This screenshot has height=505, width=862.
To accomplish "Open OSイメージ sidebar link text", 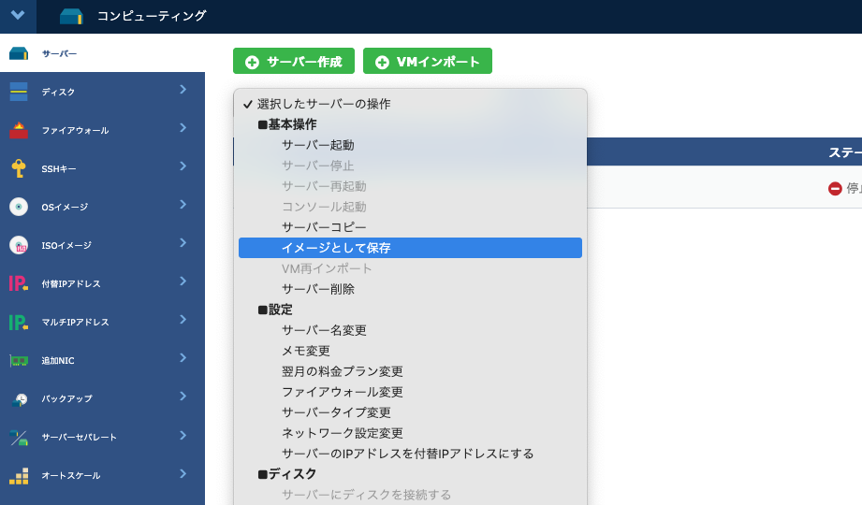I will [x=65, y=208].
